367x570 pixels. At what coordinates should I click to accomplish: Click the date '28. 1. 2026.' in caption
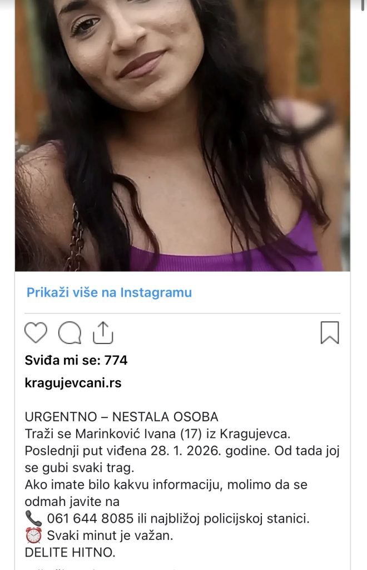tap(186, 451)
